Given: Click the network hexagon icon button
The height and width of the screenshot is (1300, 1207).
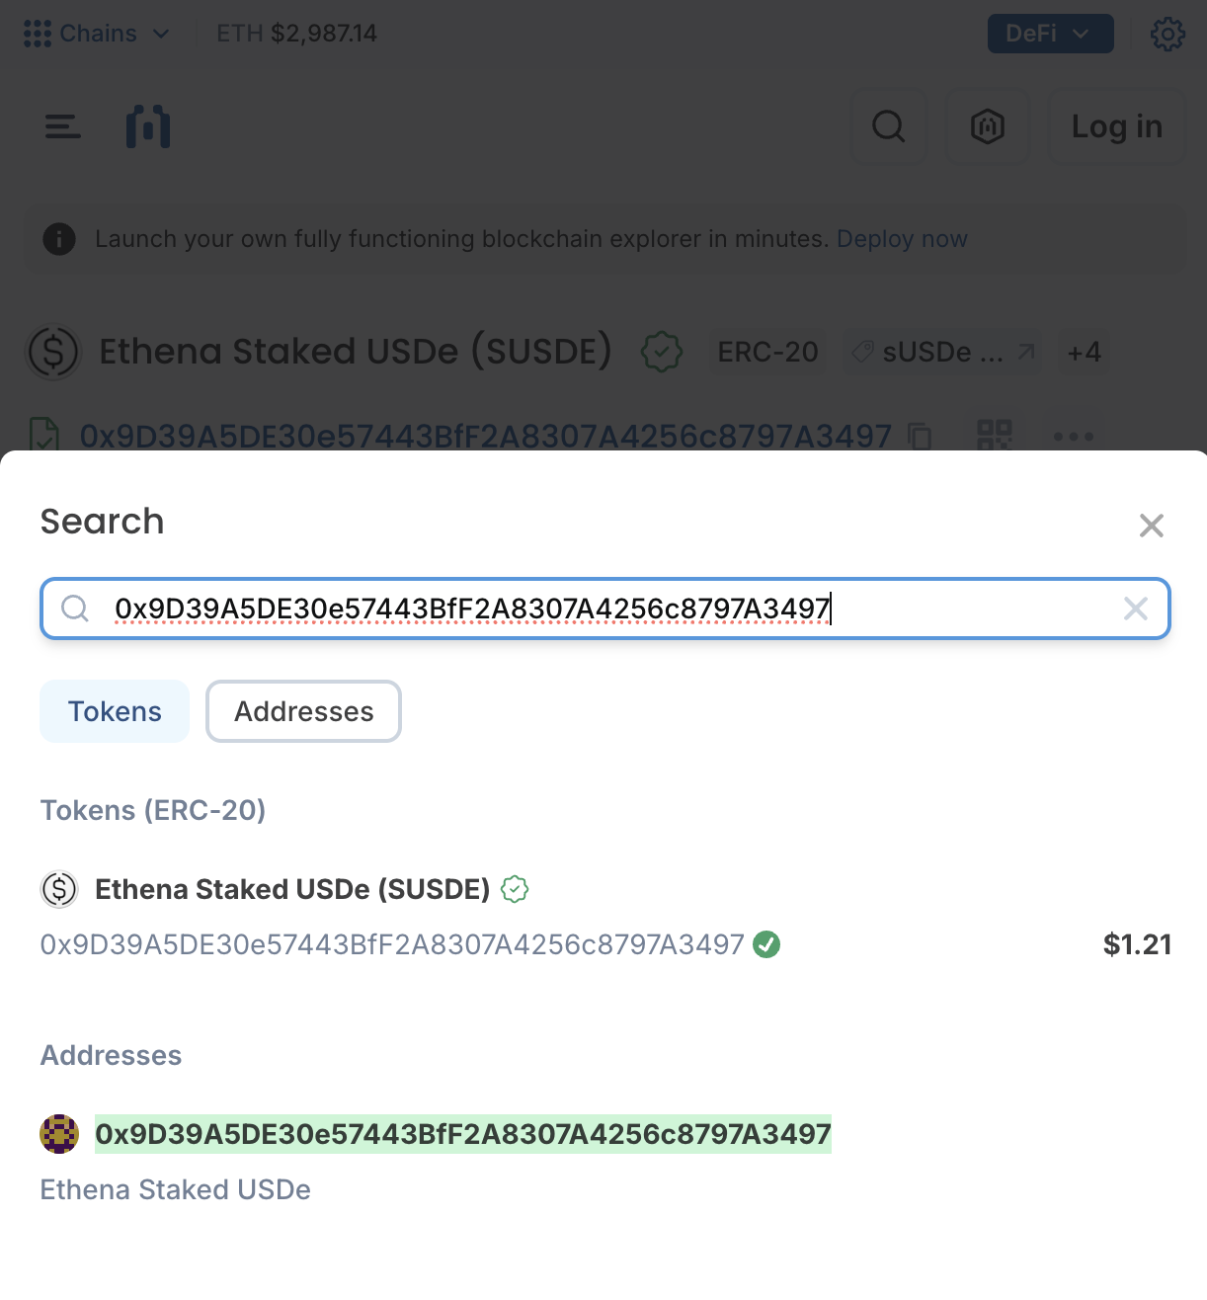Looking at the screenshot, I should point(988,126).
